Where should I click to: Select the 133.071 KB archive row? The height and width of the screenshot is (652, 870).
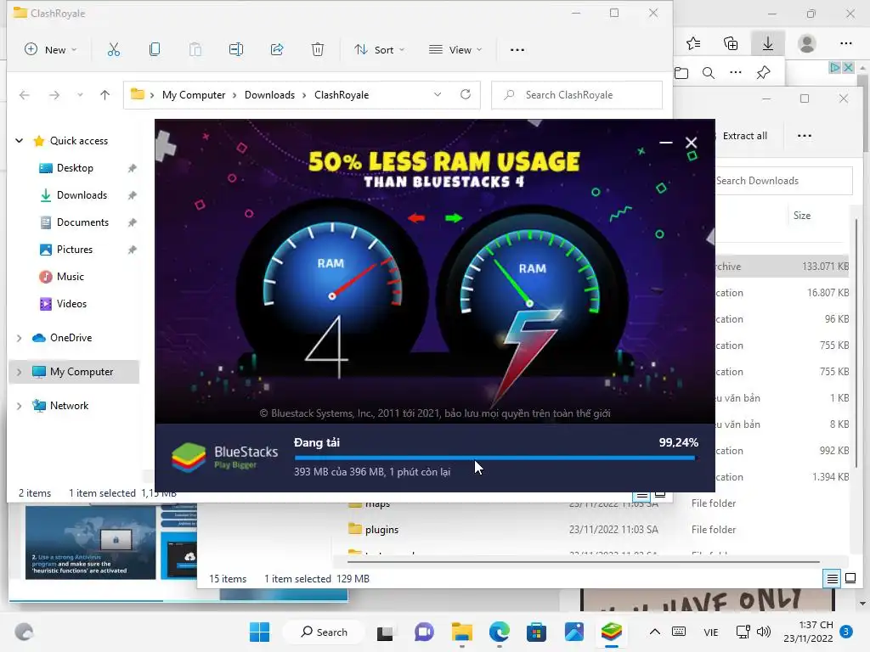782,267
